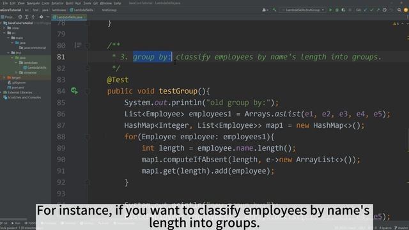Expand the .idea folder in project tree
The image size is (409, 230).
coord(4,28)
